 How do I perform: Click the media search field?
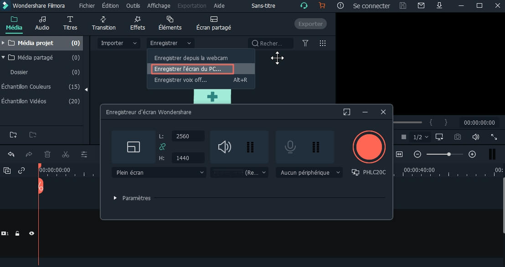pos(271,43)
